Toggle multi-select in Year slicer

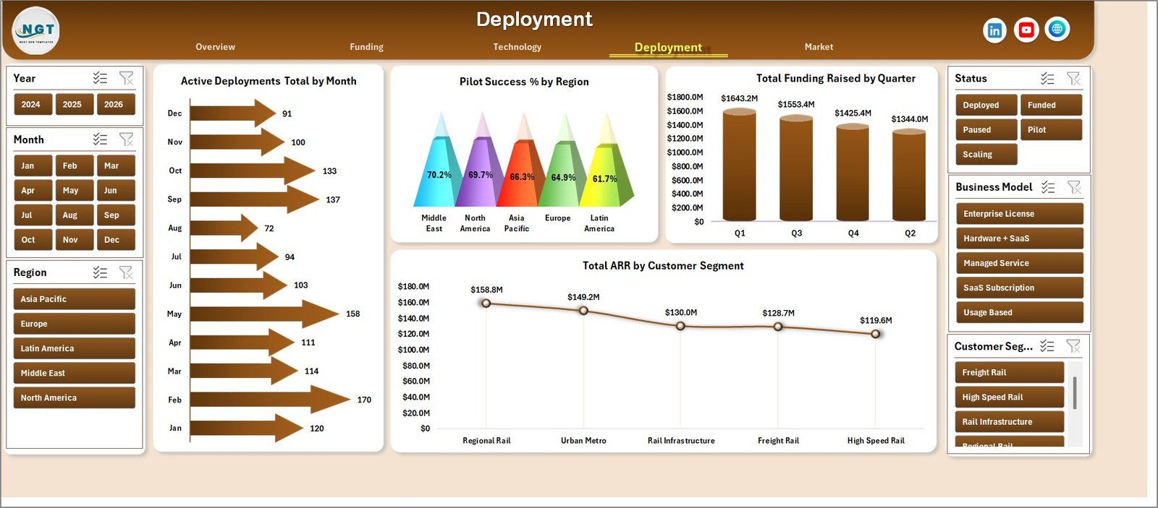[100, 78]
